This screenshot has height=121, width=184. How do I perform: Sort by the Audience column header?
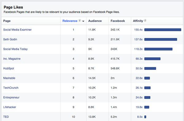point(95,21)
